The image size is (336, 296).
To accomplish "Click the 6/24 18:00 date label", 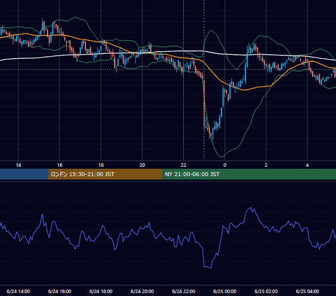I will click(x=101, y=291).
